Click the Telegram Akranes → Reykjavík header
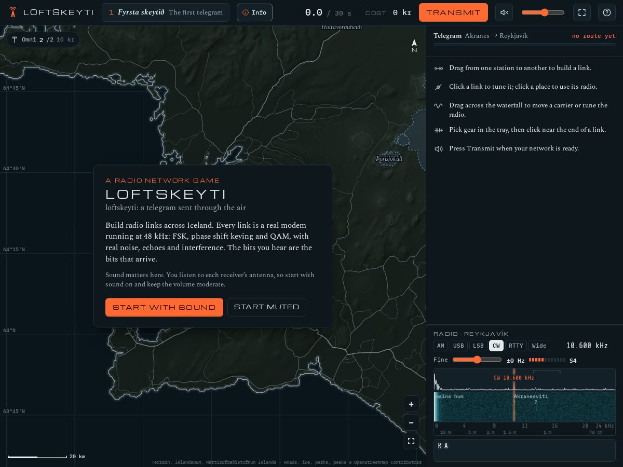The height and width of the screenshot is (467, 623). 481,36
